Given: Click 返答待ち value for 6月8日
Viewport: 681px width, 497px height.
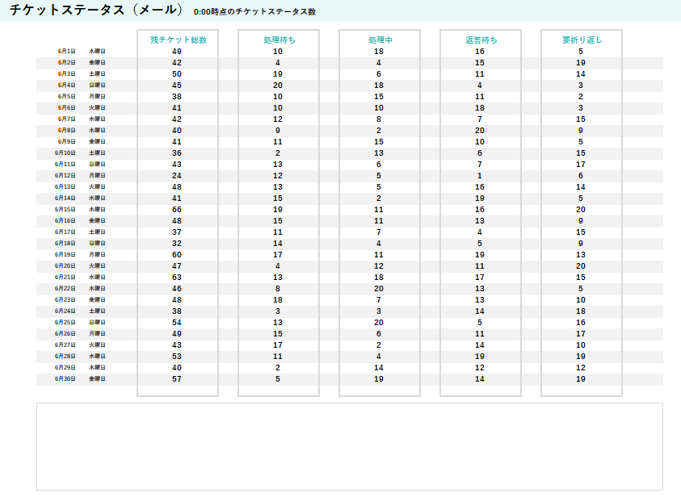Looking at the screenshot, I should pyautogui.click(x=480, y=130).
